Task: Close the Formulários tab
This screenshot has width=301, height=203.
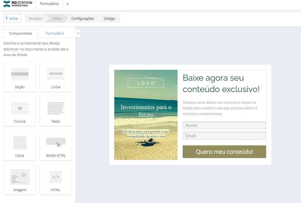Action: click(x=68, y=4)
